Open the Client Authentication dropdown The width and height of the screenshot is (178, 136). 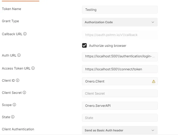tap(120, 130)
